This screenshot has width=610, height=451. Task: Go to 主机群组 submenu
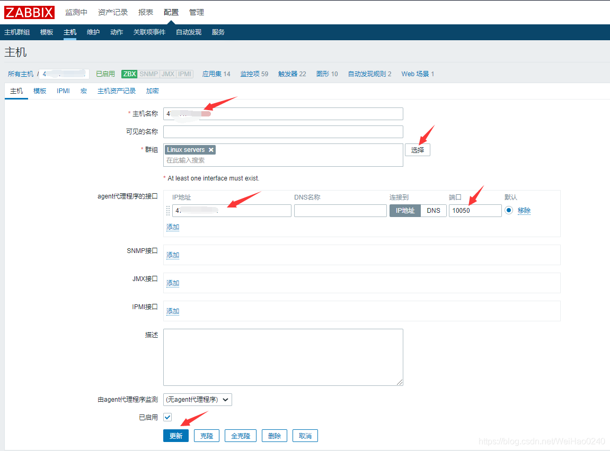click(17, 32)
